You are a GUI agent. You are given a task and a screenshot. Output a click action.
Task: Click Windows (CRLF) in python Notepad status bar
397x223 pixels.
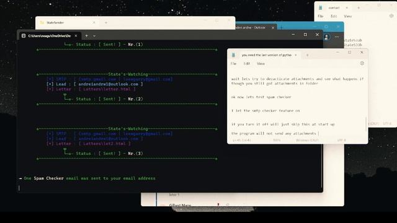click(307, 140)
